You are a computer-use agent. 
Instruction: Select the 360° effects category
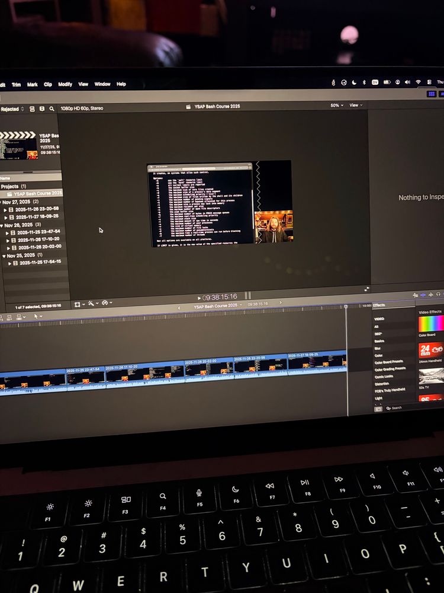pyautogui.click(x=378, y=334)
